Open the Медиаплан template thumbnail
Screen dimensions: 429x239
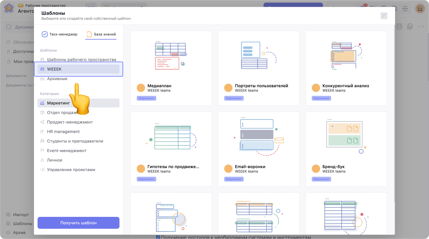(x=171, y=55)
